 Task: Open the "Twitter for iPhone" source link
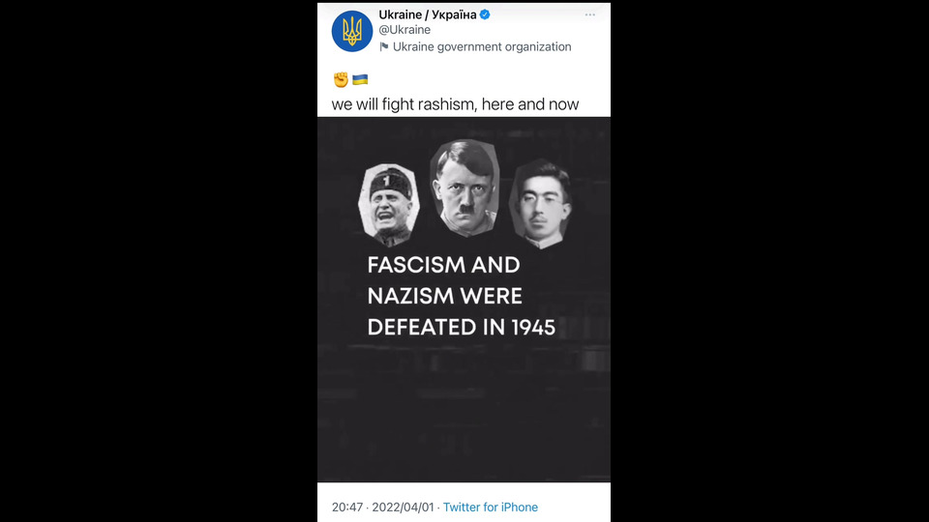[491, 507]
